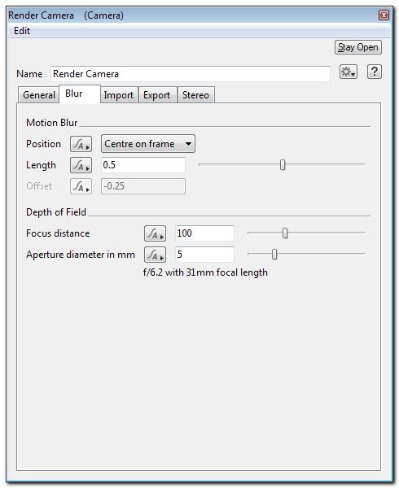Open help with the question mark icon
Image resolution: width=399 pixels, height=488 pixels.
(374, 72)
